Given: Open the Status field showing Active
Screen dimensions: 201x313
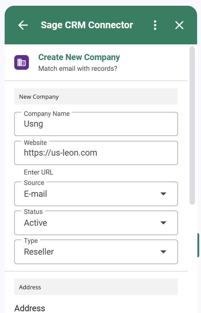Looking at the screenshot, I should 96,223.
